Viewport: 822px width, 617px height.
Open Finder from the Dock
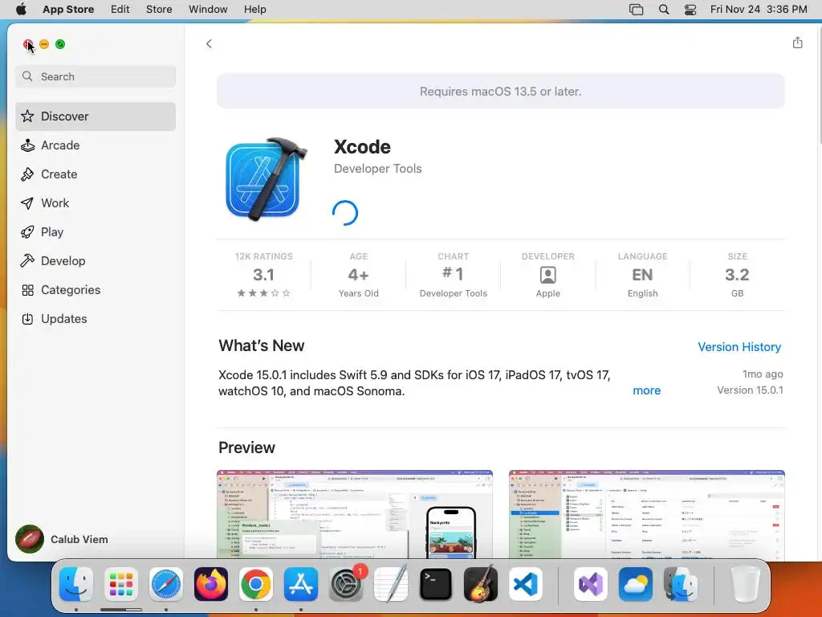pyautogui.click(x=76, y=584)
